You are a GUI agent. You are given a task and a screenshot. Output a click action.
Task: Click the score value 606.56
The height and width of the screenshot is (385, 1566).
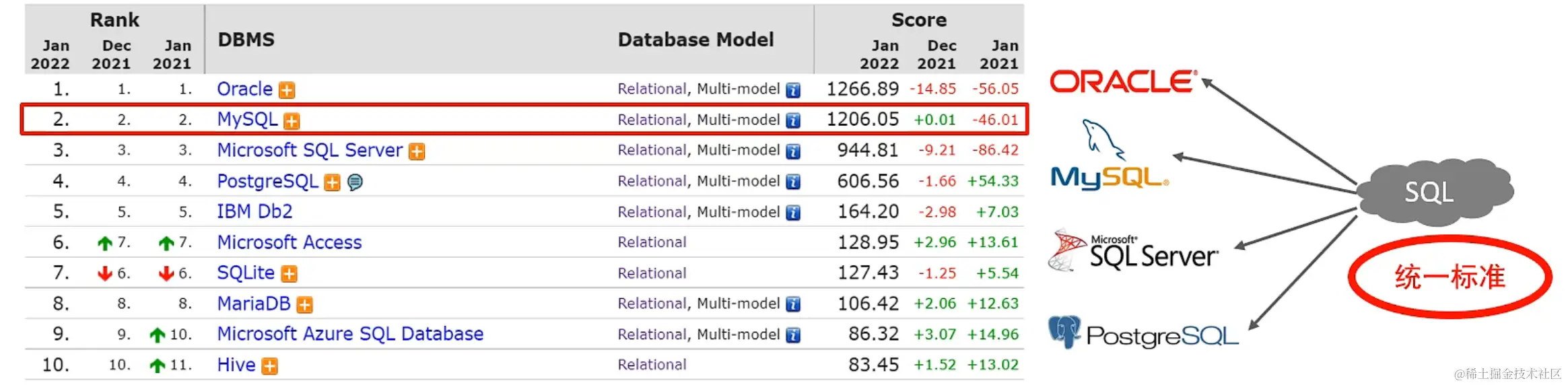(x=868, y=181)
